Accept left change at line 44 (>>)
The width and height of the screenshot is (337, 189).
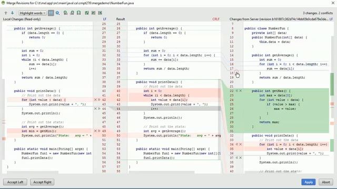pyautogui.click(x=99, y=109)
